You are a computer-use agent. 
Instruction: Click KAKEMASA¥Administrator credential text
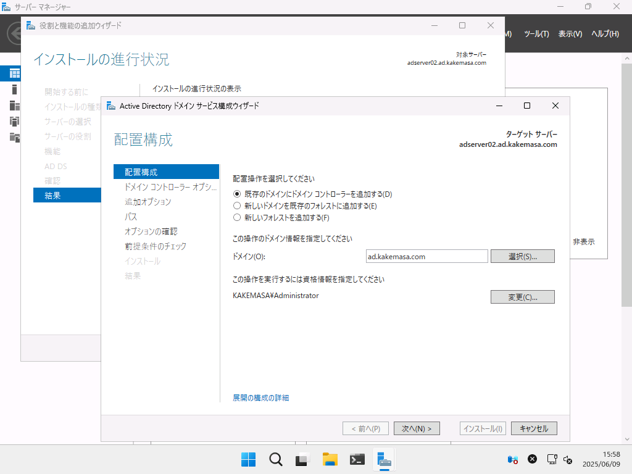(x=276, y=296)
